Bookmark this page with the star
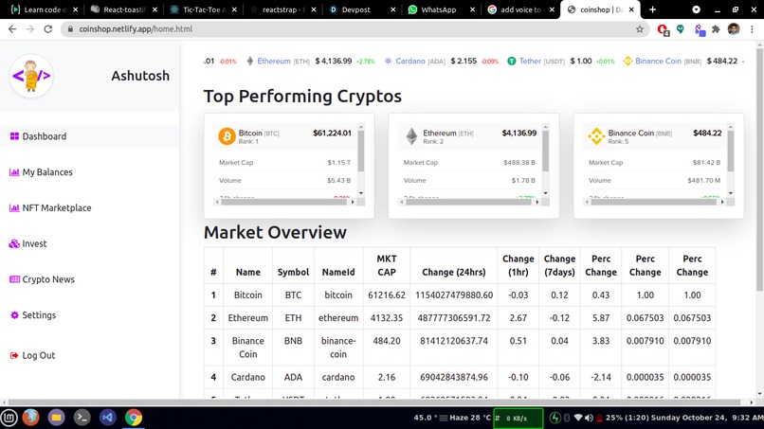 (x=640, y=29)
